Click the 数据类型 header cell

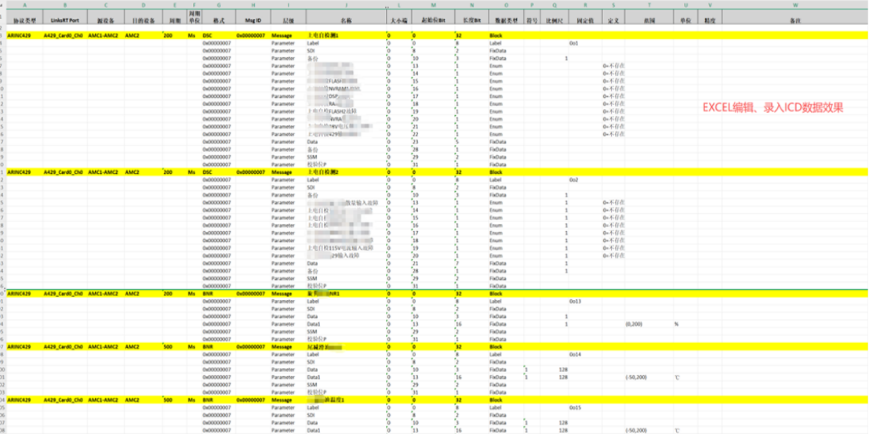[507, 16]
